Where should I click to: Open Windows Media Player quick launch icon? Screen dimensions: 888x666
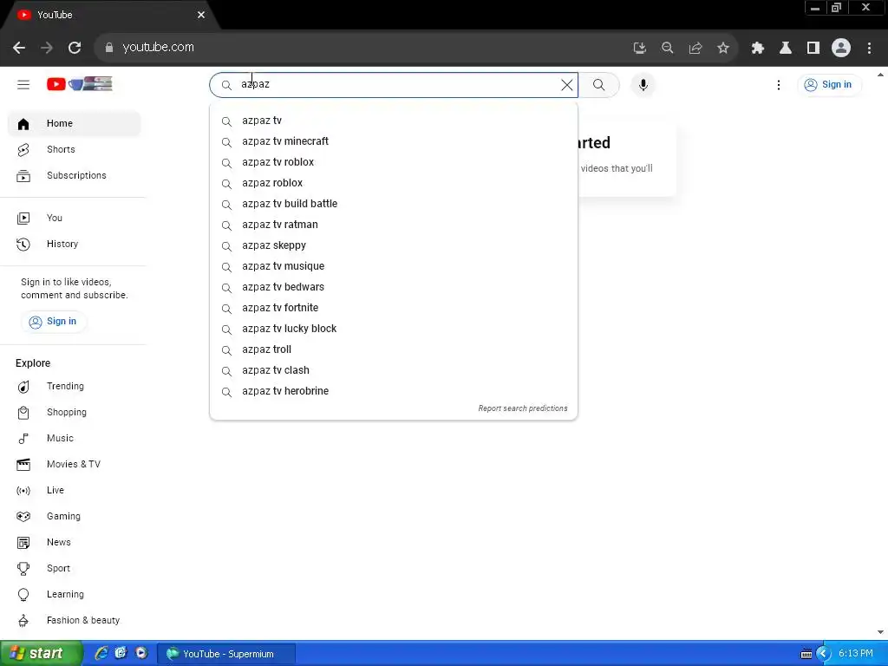tap(141, 654)
